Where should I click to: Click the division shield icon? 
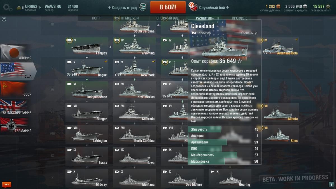point(143,7)
